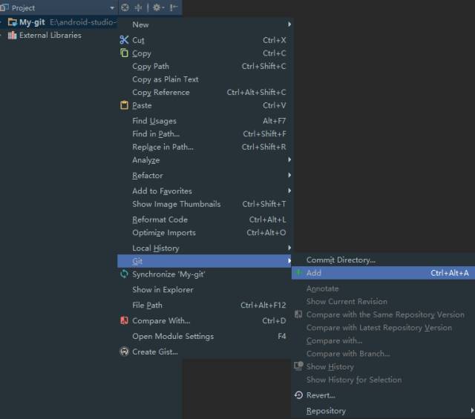The height and width of the screenshot is (419, 475).
Task: Click the scissors Cut icon
Action: pyautogui.click(x=124, y=40)
